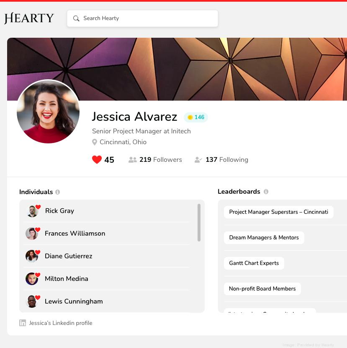
Task: Click the red heart icon beside 45
Action: click(97, 160)
